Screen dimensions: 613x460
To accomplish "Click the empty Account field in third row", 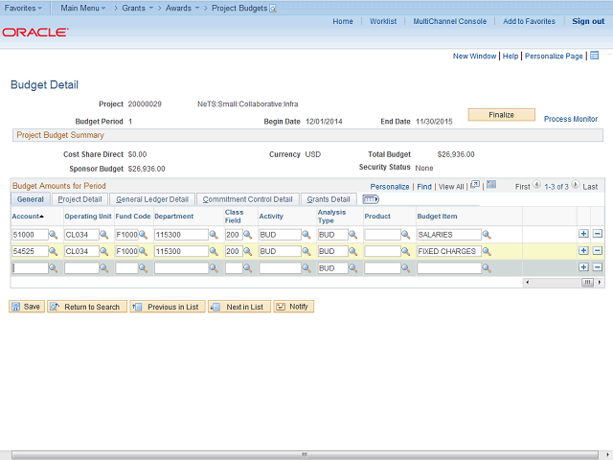I will point(29,268).
